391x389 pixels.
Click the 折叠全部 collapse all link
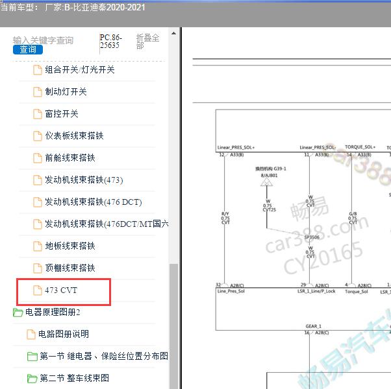[147, 42]
